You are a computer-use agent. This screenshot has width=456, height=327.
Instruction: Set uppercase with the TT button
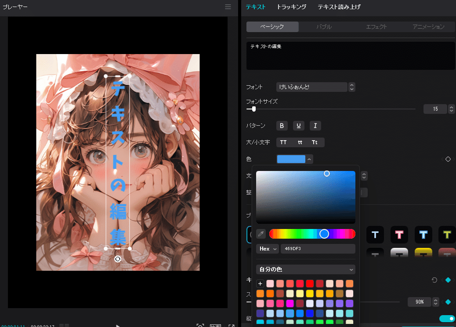click(283, 142)
